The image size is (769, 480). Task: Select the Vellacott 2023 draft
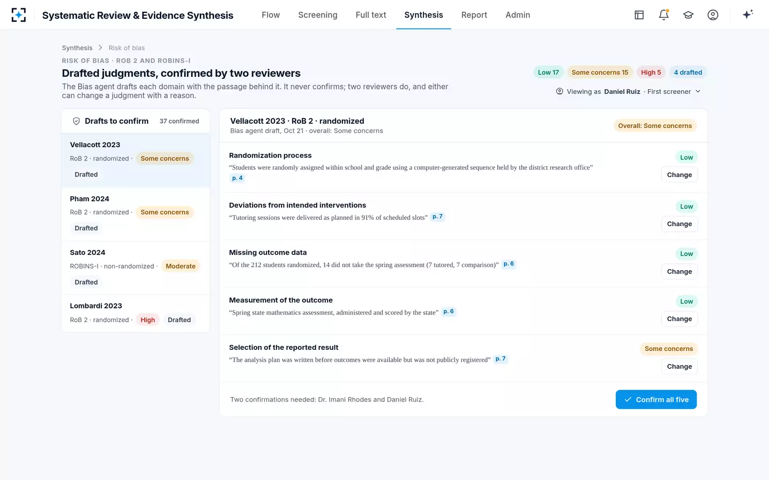pyautogui.click(x=136, y=160)
